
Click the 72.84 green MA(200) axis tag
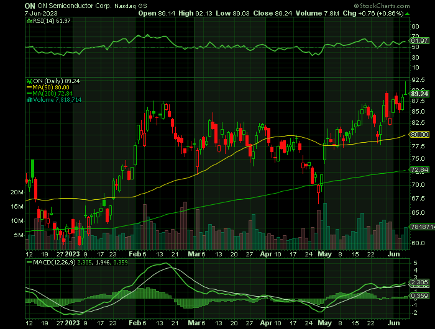pyautogui.click(x=419, y=169)
